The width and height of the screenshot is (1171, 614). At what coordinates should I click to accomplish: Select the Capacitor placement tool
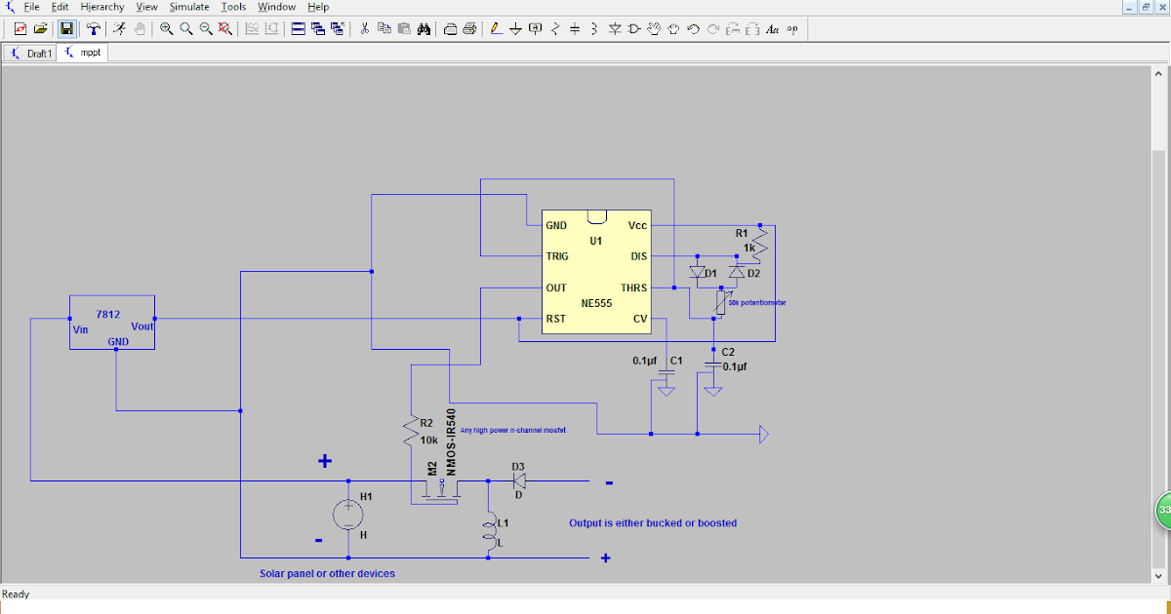(574, 28)
